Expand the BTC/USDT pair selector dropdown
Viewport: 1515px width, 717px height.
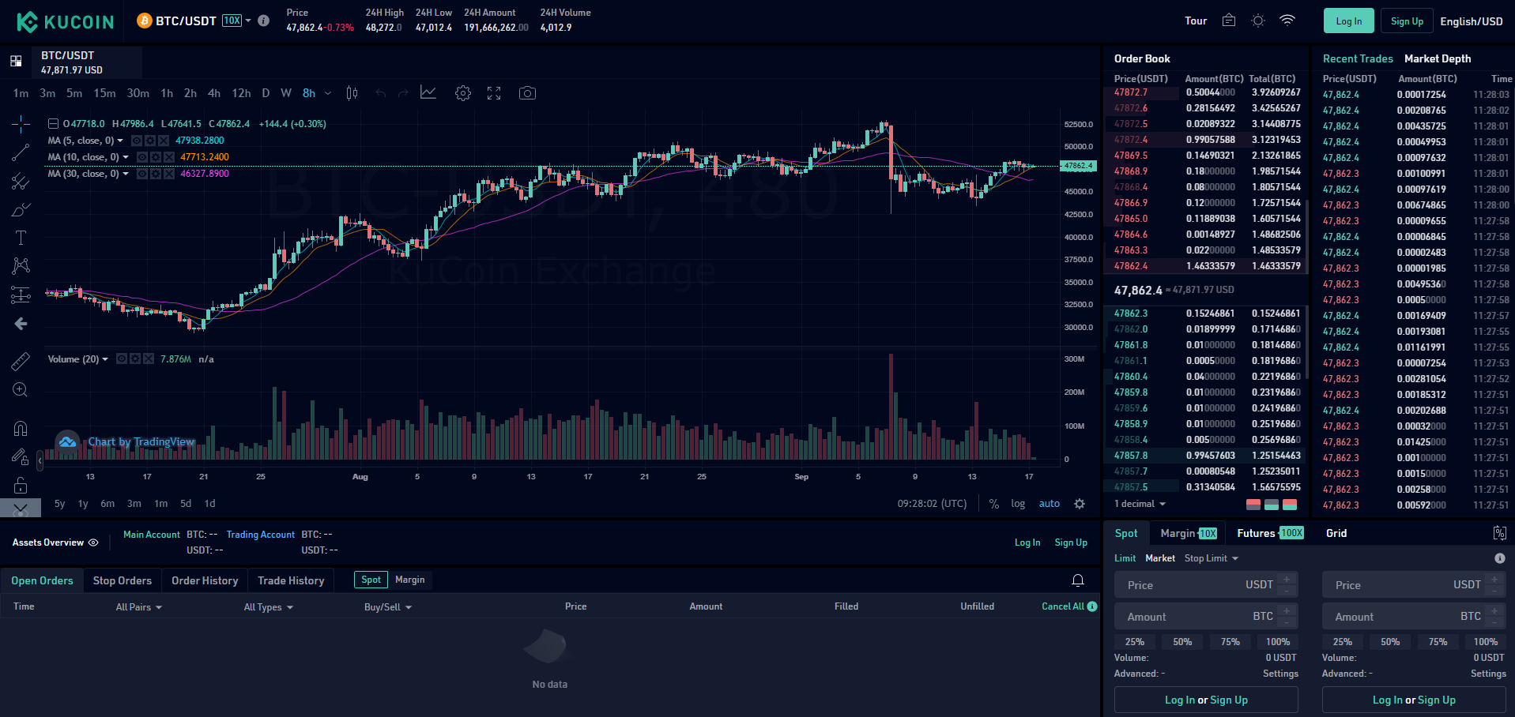coord(248,21)
